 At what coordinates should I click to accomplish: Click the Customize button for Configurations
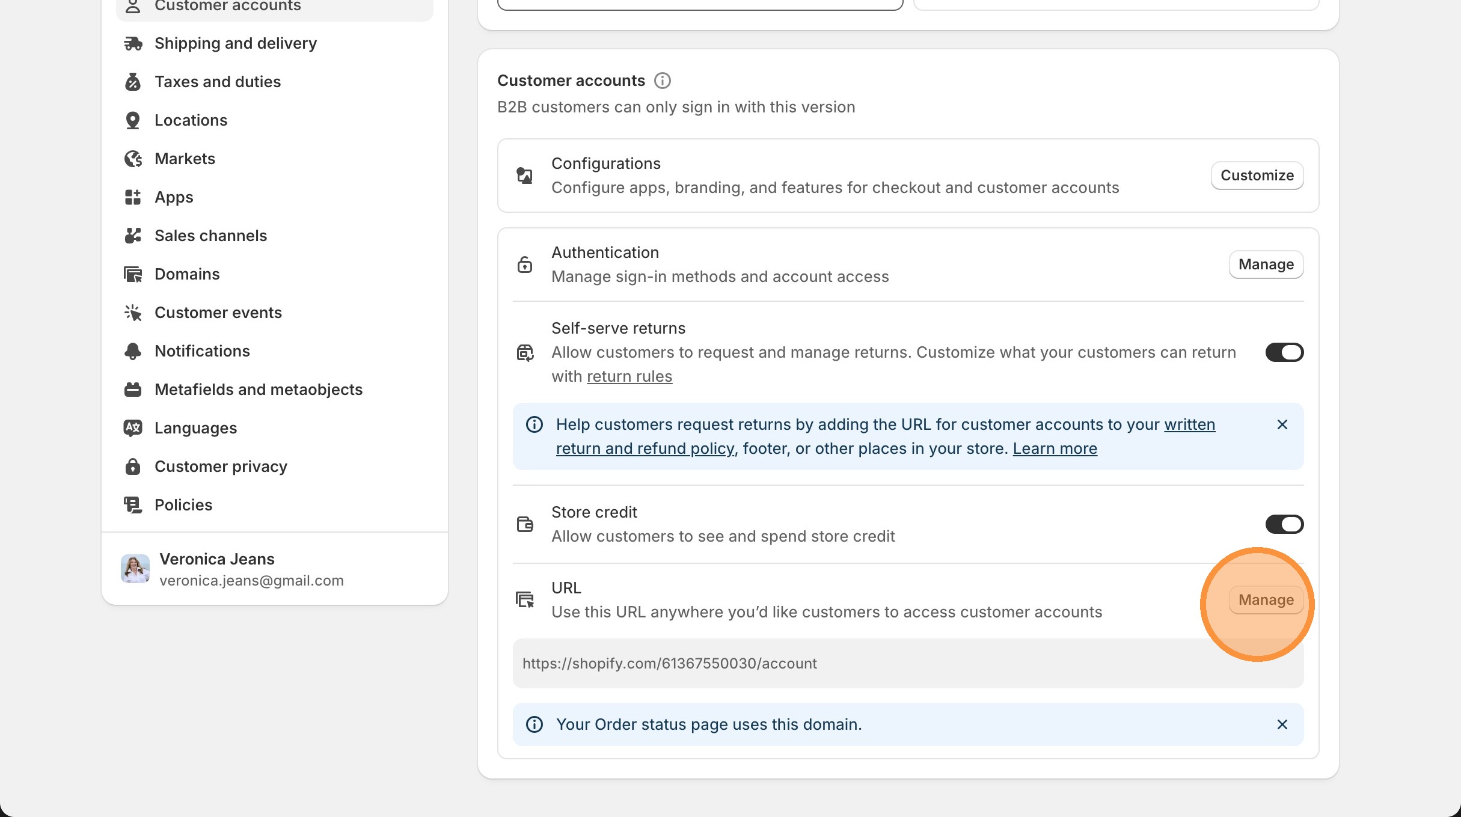pyautogui.click(x=1257, y=175)
